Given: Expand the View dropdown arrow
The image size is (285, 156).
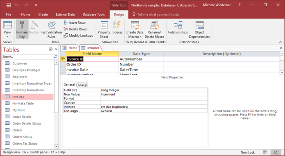Looking at the screenshot, I should [7, 37].
